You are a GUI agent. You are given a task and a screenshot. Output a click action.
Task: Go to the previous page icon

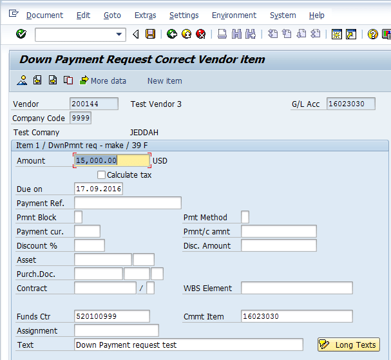287,34
